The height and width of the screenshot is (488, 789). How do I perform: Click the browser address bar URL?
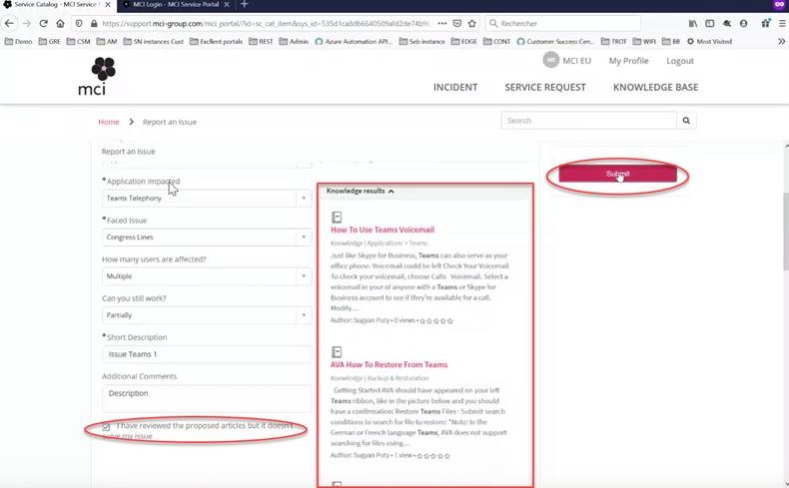pos(266,23)
